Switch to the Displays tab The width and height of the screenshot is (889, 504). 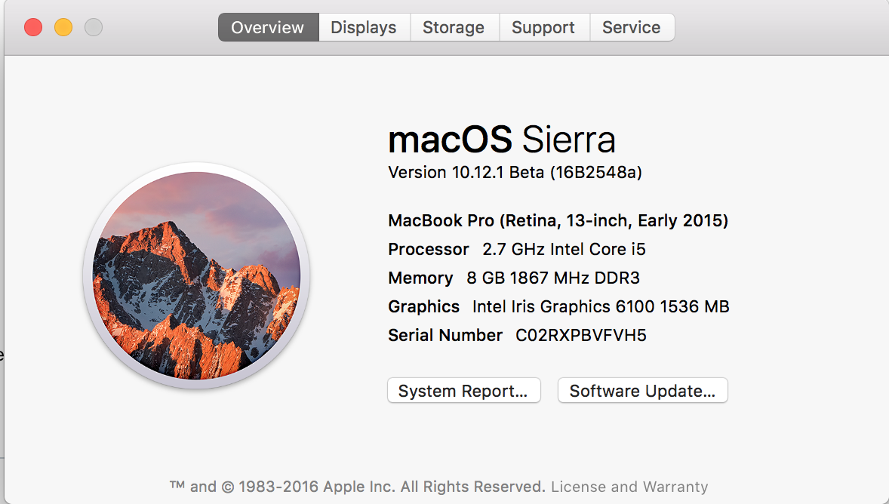(x=364, y=28)
